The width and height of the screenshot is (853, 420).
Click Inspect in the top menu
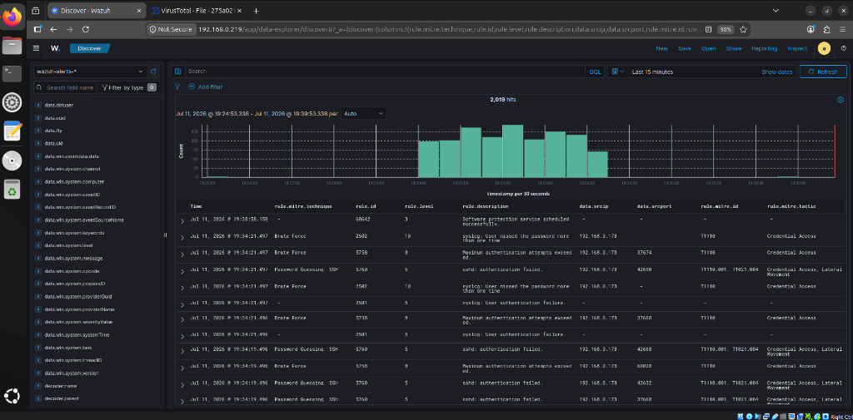point(797,48)
